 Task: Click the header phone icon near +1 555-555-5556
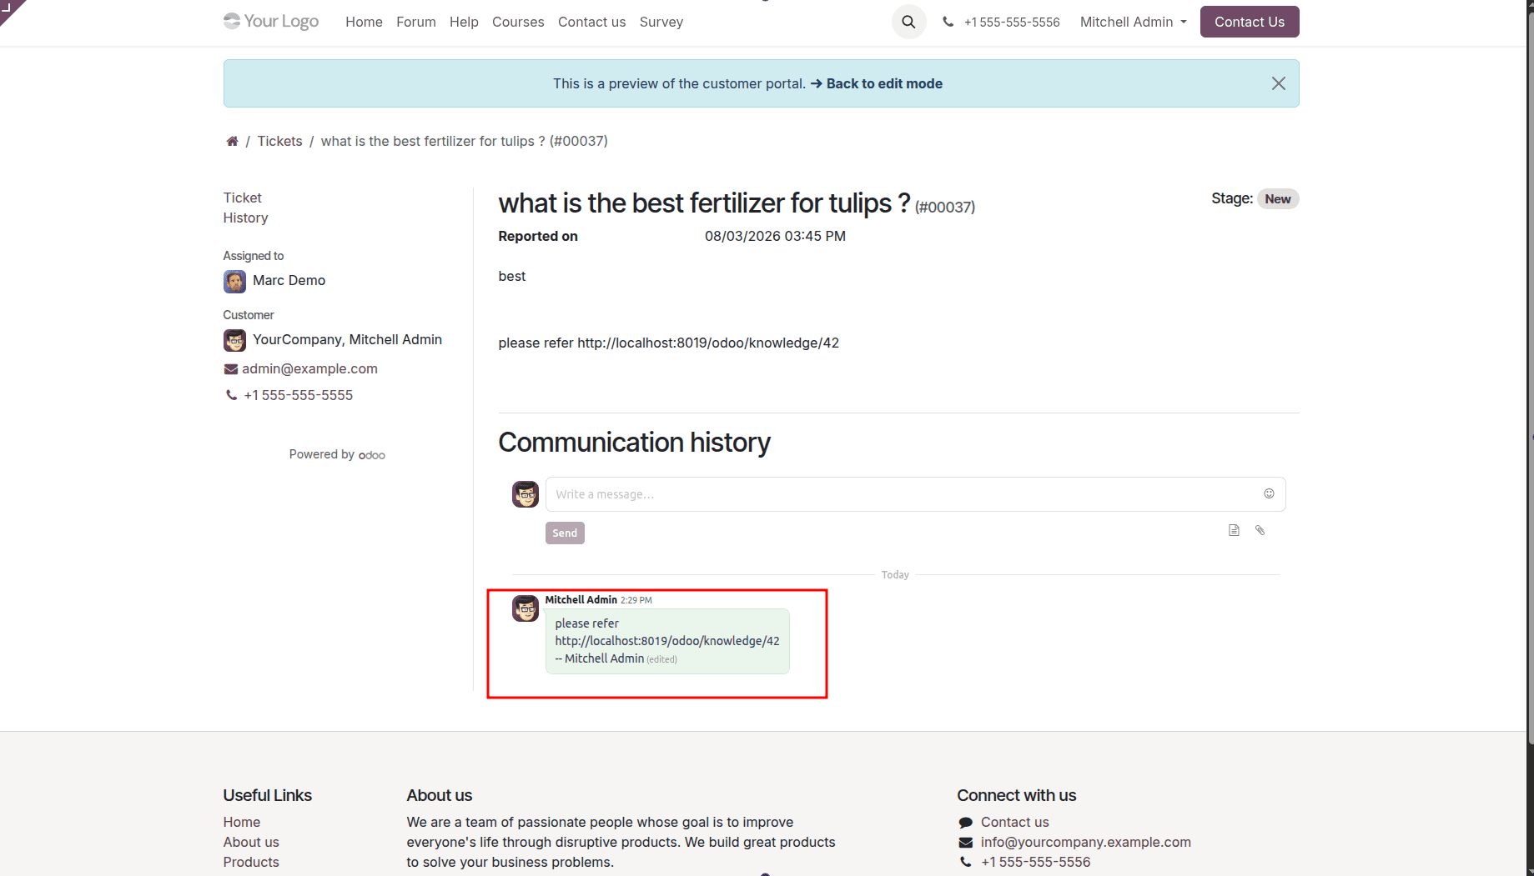pyautogui.click(x=948, y=22)
